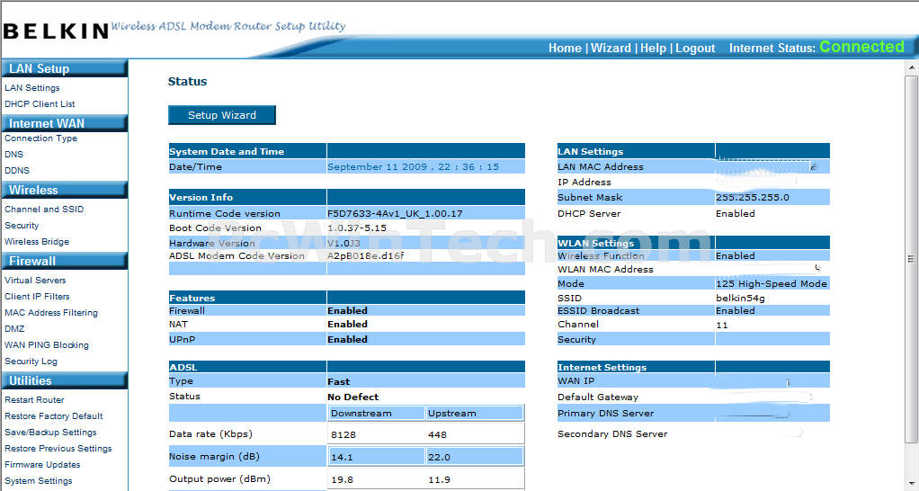The image size is (919, 491).
Task: Click upstream output power 11.9
Action: click(x=439, y=480)
